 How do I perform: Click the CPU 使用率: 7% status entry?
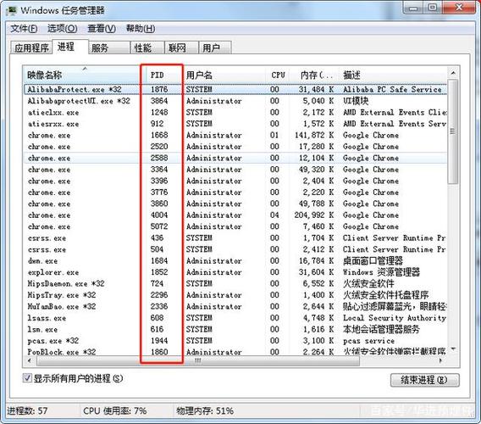pos(114,410)
